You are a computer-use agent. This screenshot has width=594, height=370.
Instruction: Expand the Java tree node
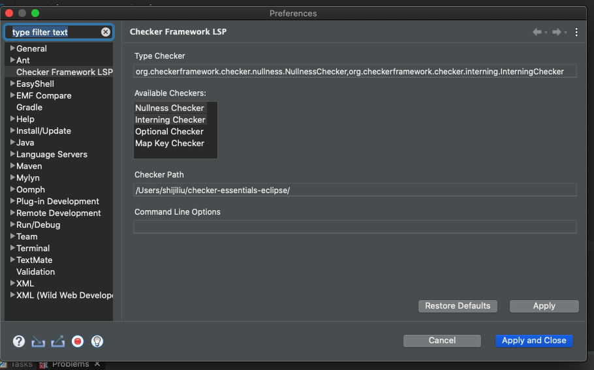(12, 142)
